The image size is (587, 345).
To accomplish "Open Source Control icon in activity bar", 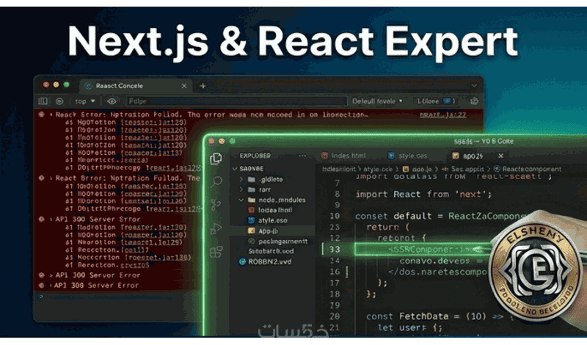I will point(216,205).
